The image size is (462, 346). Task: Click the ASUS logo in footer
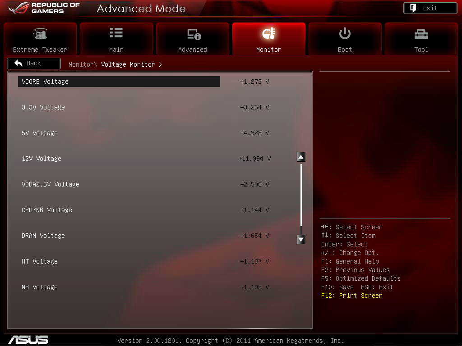(x=28, y=340)
